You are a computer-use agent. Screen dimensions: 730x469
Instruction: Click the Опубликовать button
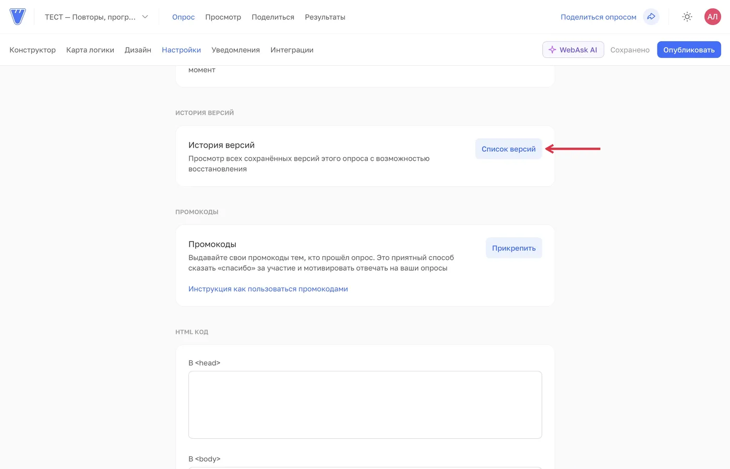point(689,50)
